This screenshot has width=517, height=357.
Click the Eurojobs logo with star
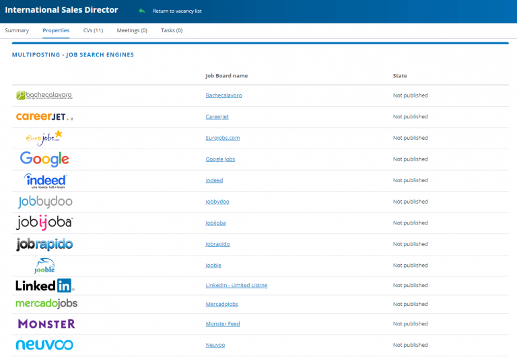[x=44, y=138]
